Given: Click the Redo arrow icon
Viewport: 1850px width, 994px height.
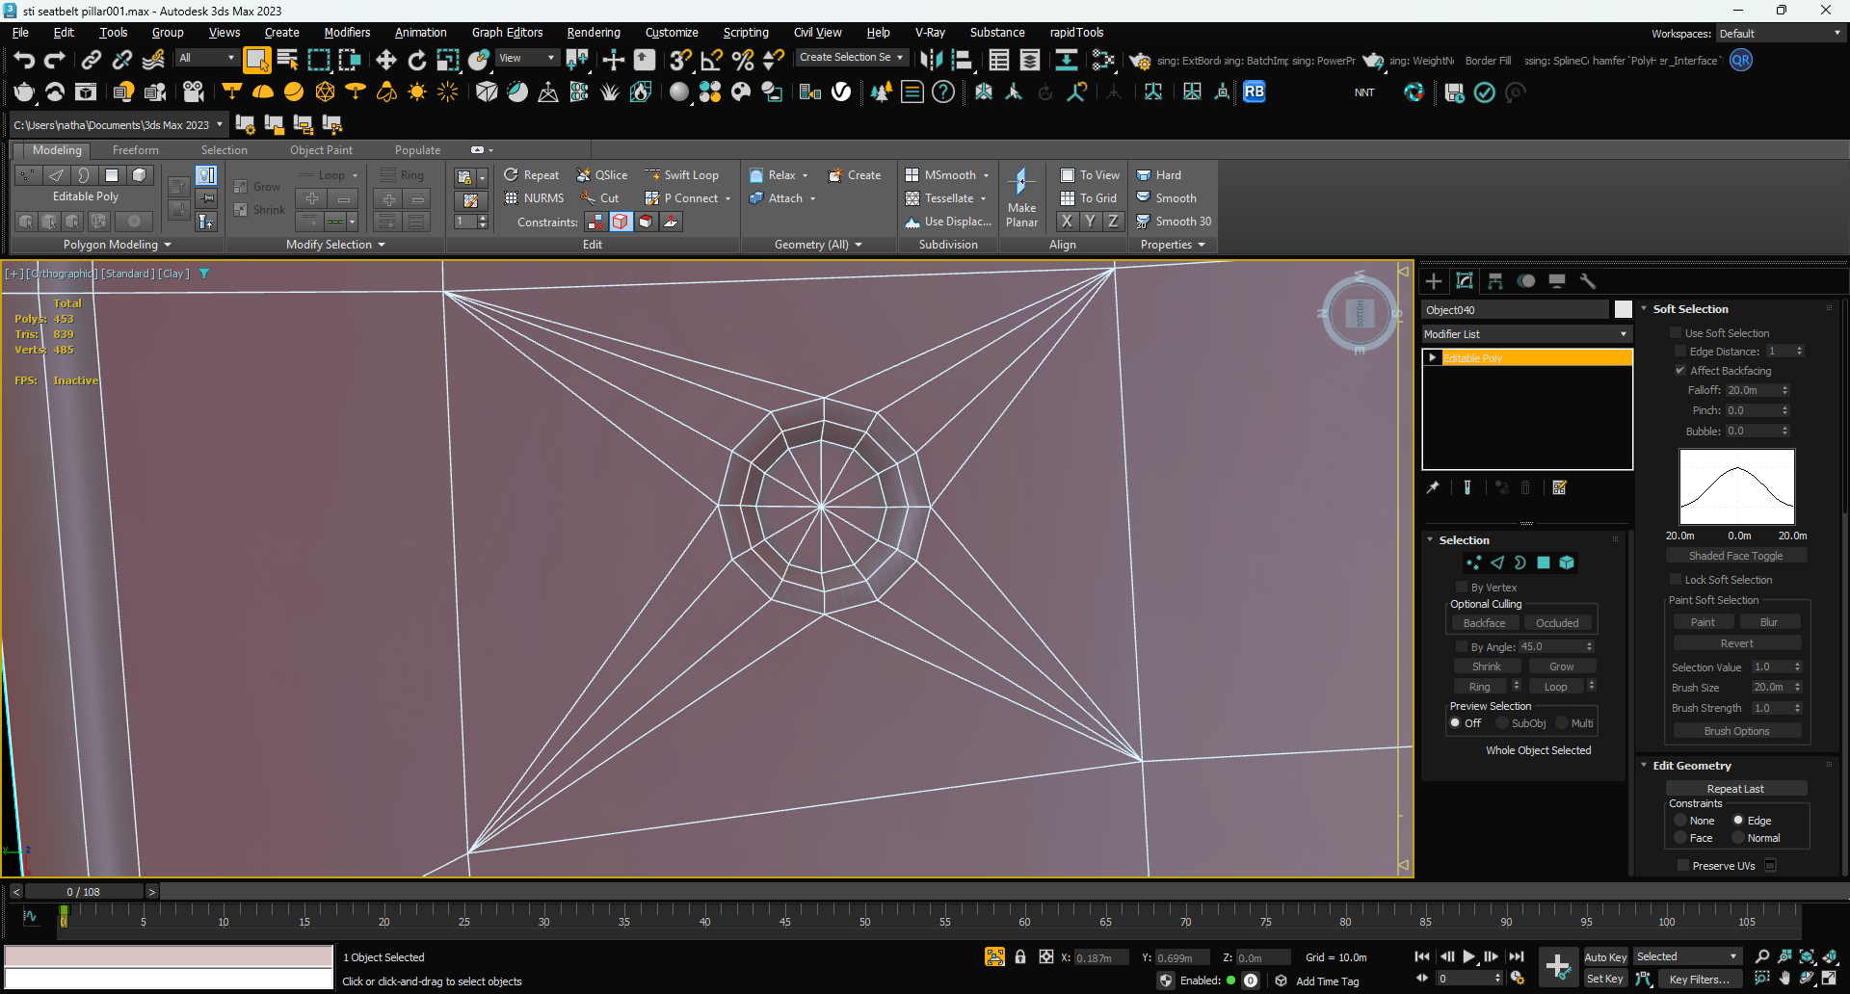Looking at the screenshot, I should coord(55,61).
